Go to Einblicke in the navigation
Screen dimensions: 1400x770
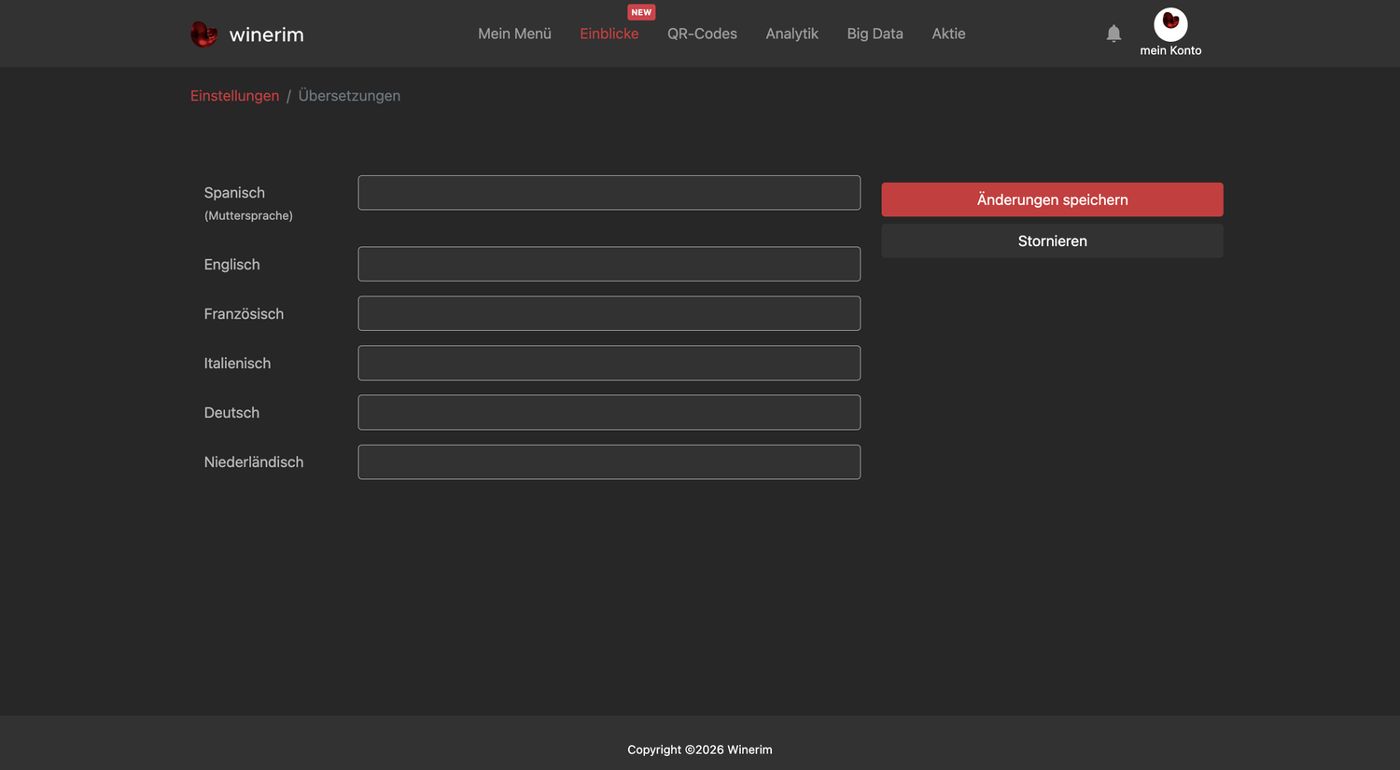[x=609, y=34]
